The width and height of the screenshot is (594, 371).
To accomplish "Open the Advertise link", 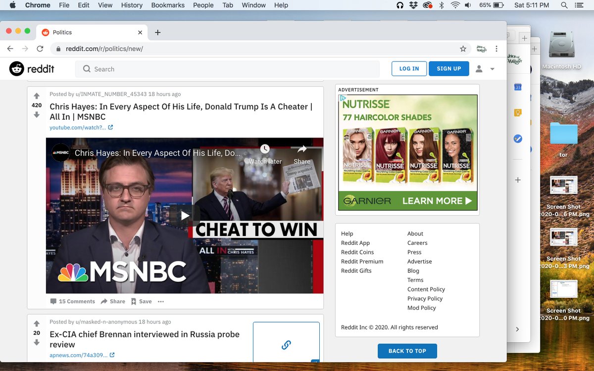I will (419, 261).
